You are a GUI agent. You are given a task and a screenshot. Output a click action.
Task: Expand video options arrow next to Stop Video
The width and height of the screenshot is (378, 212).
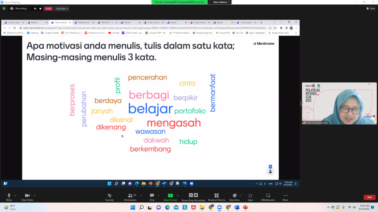coord(35,195)
